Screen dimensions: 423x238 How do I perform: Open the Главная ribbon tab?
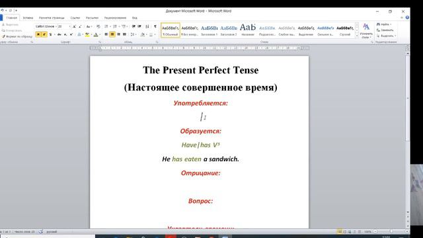pos(12,18)
